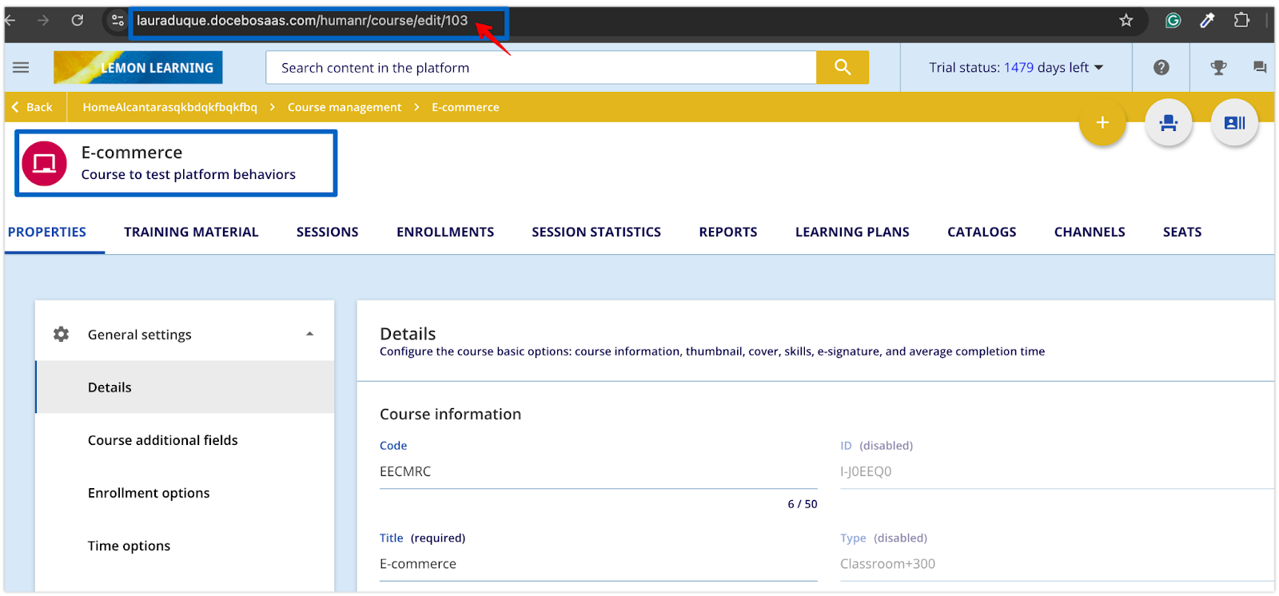Click the round contact card icon button

[1234, 123]
